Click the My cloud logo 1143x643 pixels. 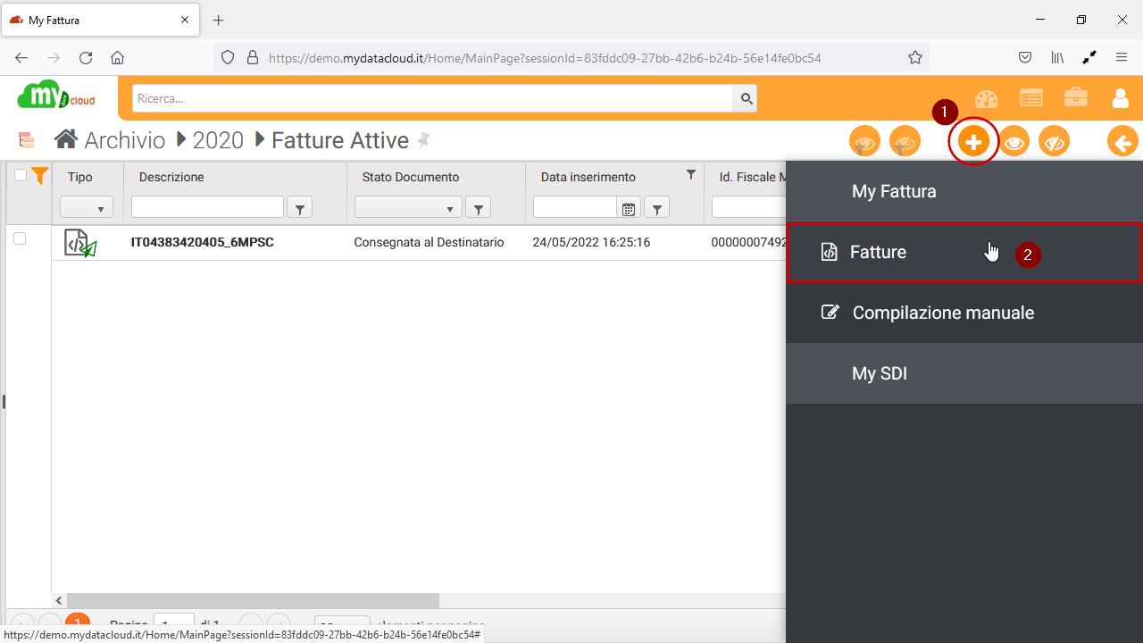[56, 96]
